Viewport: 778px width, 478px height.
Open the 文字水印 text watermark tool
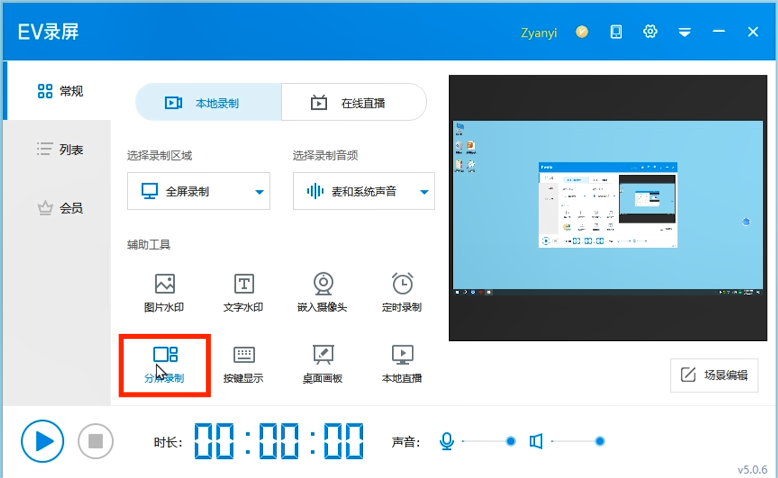[243, 292]
